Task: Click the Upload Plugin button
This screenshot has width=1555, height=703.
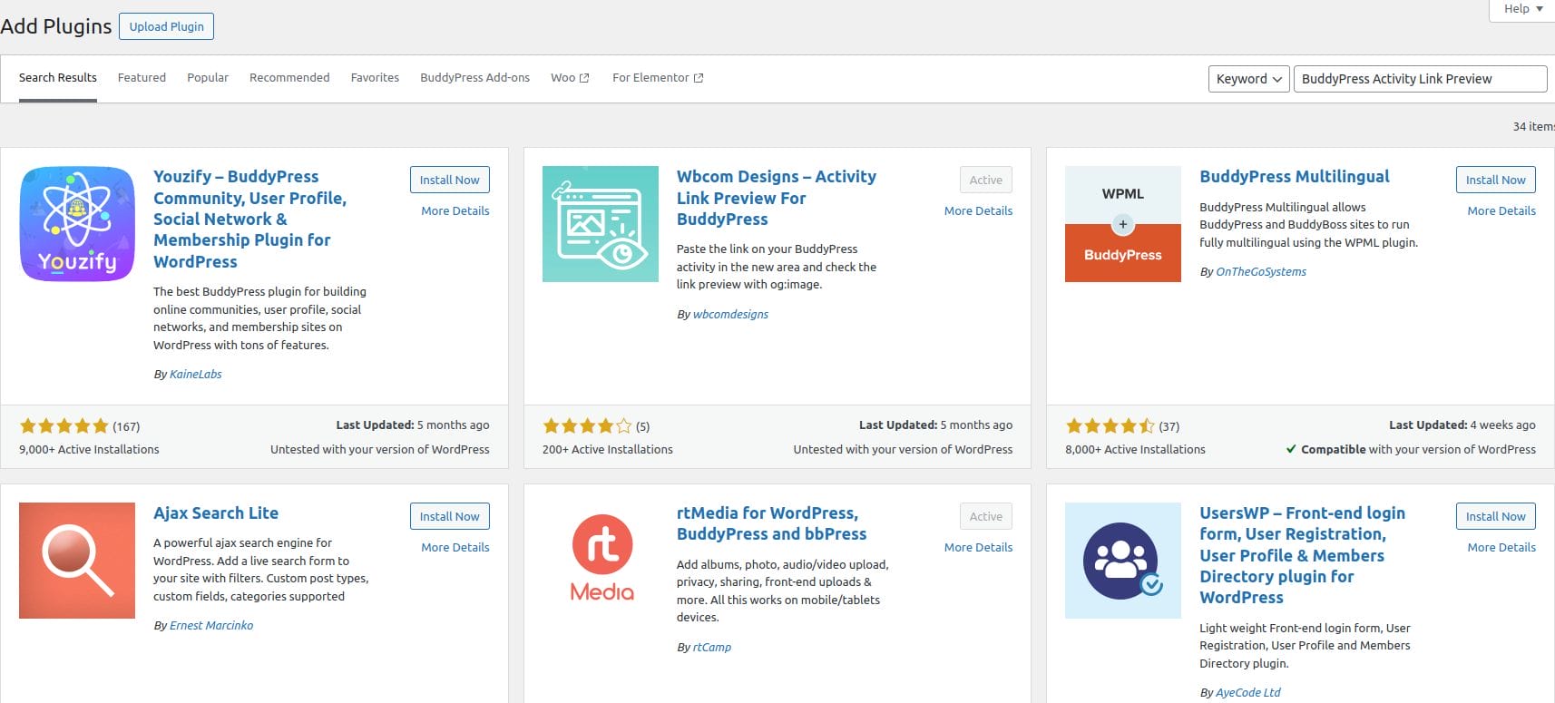Action: tap(166, 26)
